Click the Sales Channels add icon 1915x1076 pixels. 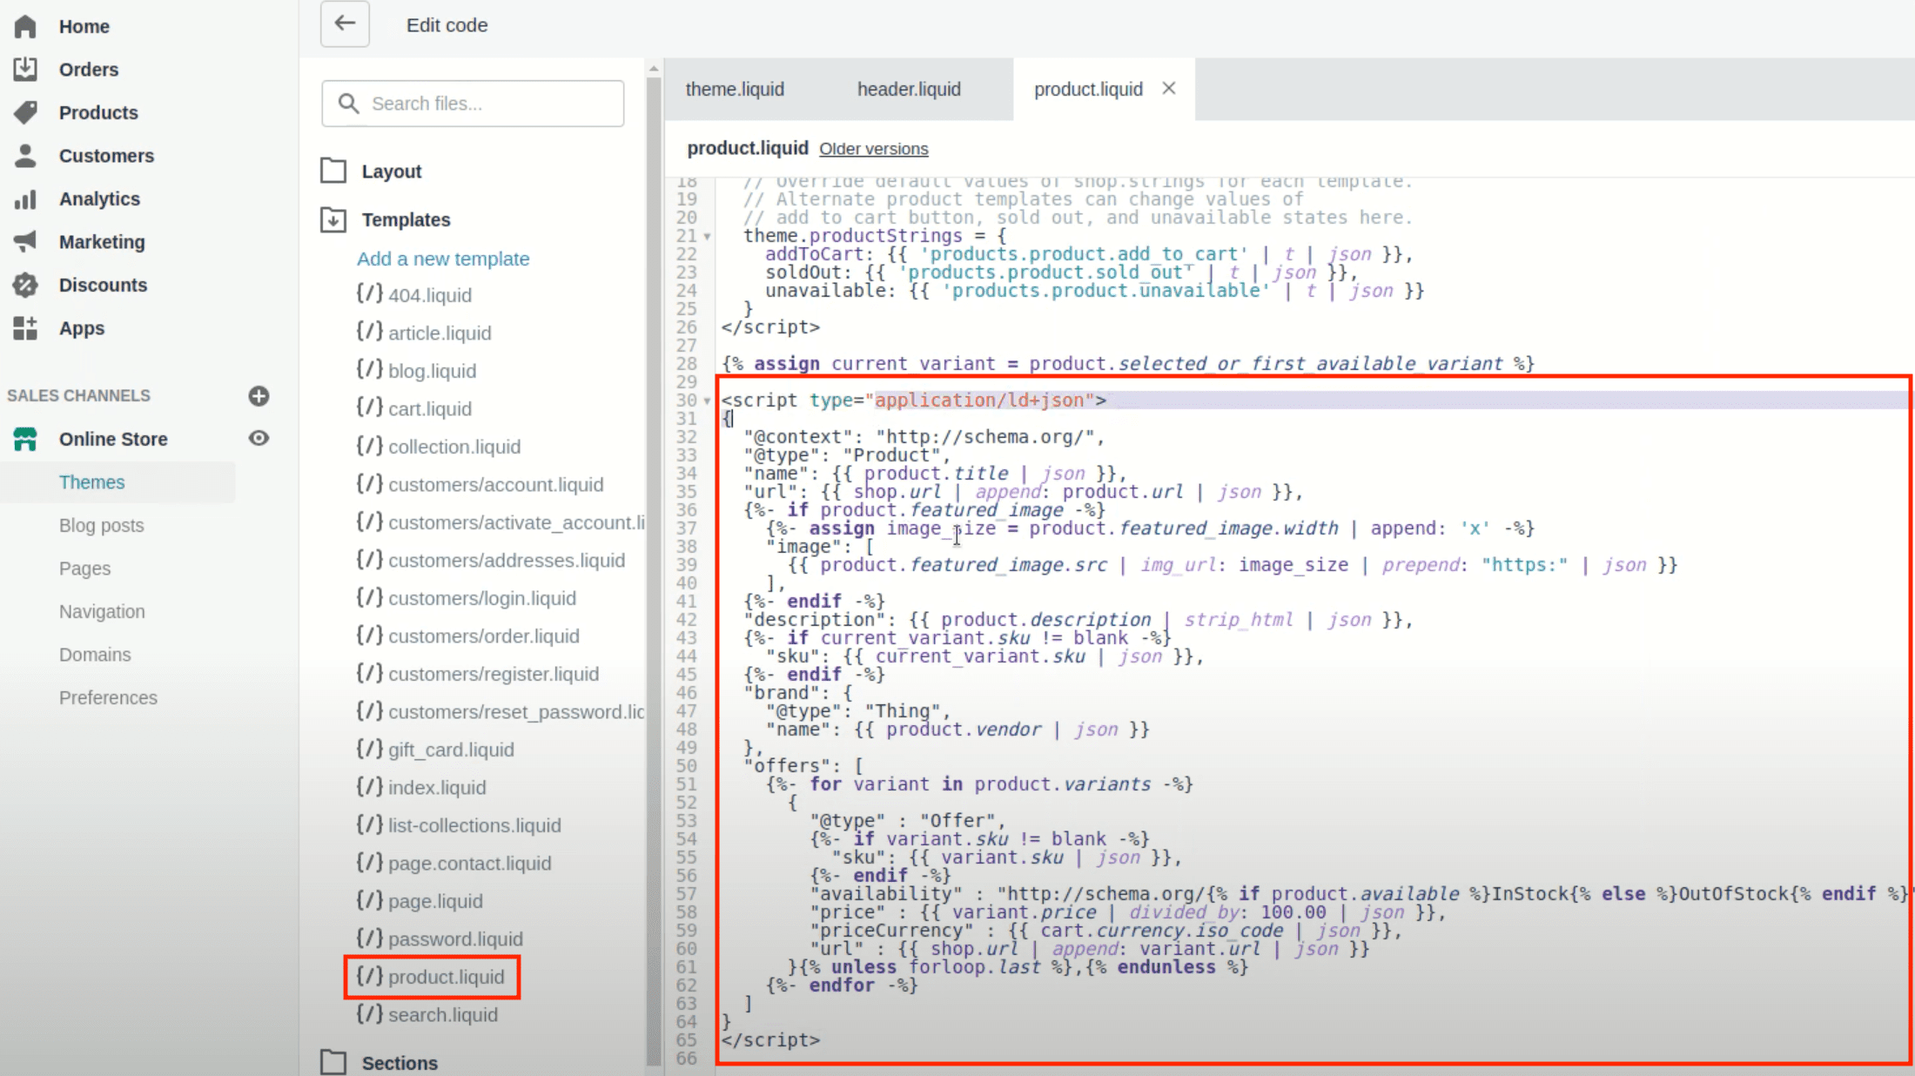point(259,396)
